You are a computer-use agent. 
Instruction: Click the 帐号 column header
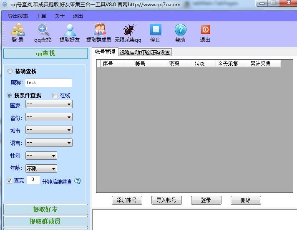[x=144, y=64]
